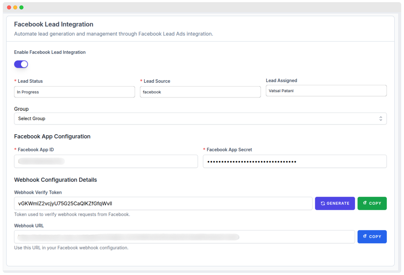
Task: Focus the Facebook App Secret field
Action: [295, 161]
